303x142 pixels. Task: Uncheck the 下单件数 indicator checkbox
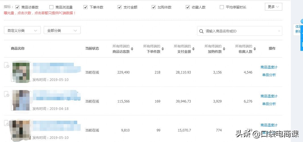pos(85,7)
